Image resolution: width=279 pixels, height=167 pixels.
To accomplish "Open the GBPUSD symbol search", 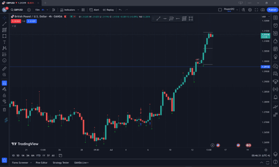I will 17,10.
